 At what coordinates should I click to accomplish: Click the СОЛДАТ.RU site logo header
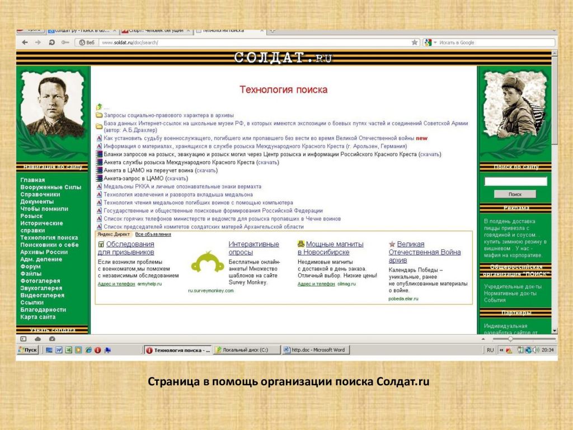[x=283, y=58]
